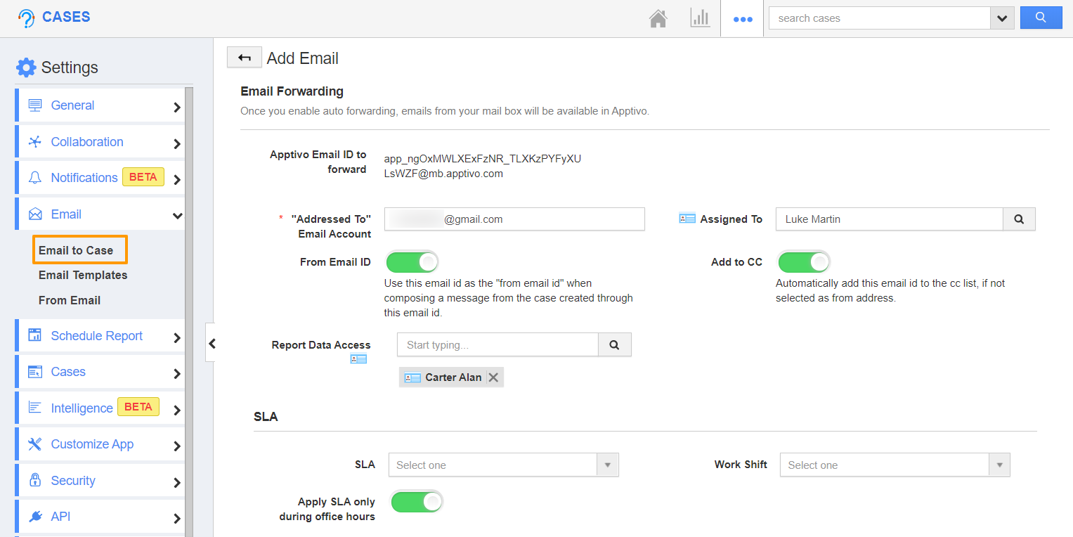Click the CASES app title link

[66, 17]
